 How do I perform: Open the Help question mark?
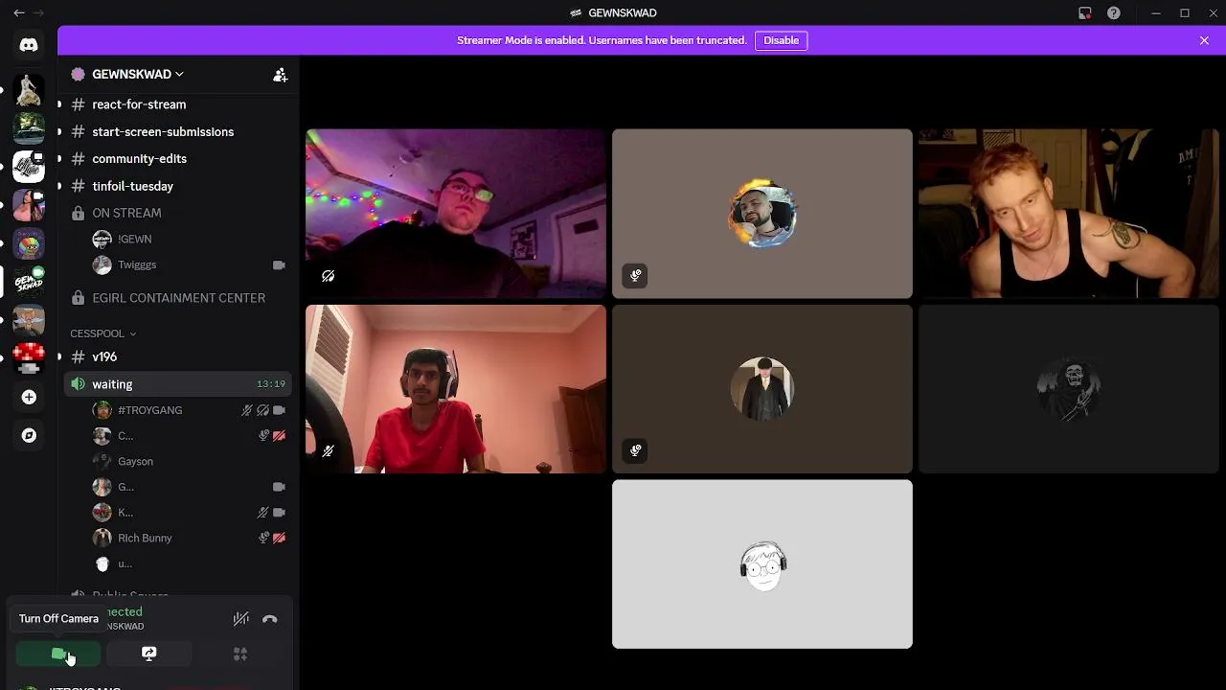tap(1113, 12)
